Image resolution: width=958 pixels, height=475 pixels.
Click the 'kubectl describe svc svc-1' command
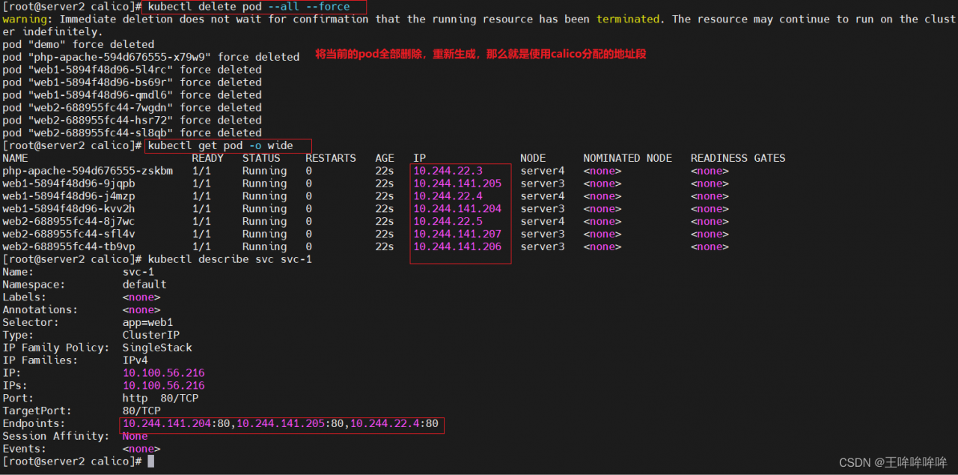click(230, 259)
